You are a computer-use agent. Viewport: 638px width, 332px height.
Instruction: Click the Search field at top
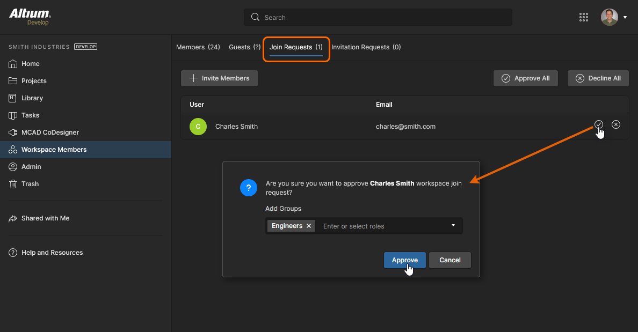click(378, 17)
